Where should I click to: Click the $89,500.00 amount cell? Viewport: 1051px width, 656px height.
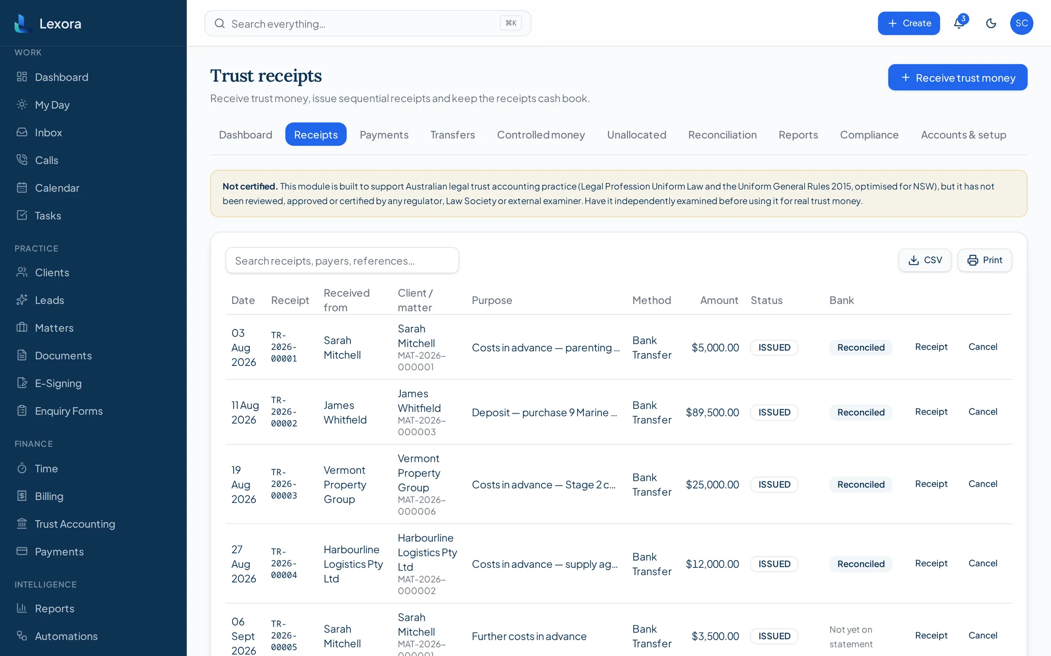(712, 412)
